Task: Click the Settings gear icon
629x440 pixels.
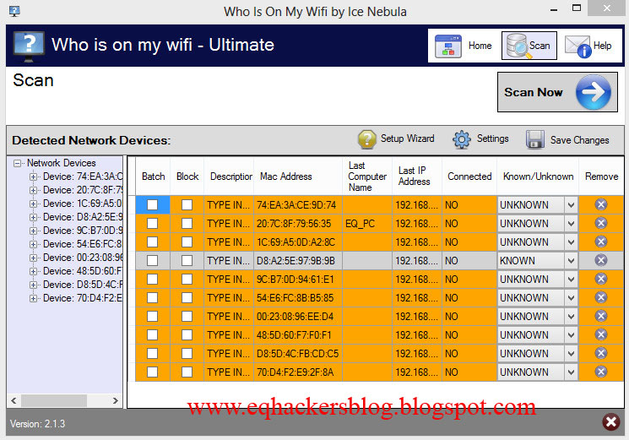Action: tap(462, 139)
